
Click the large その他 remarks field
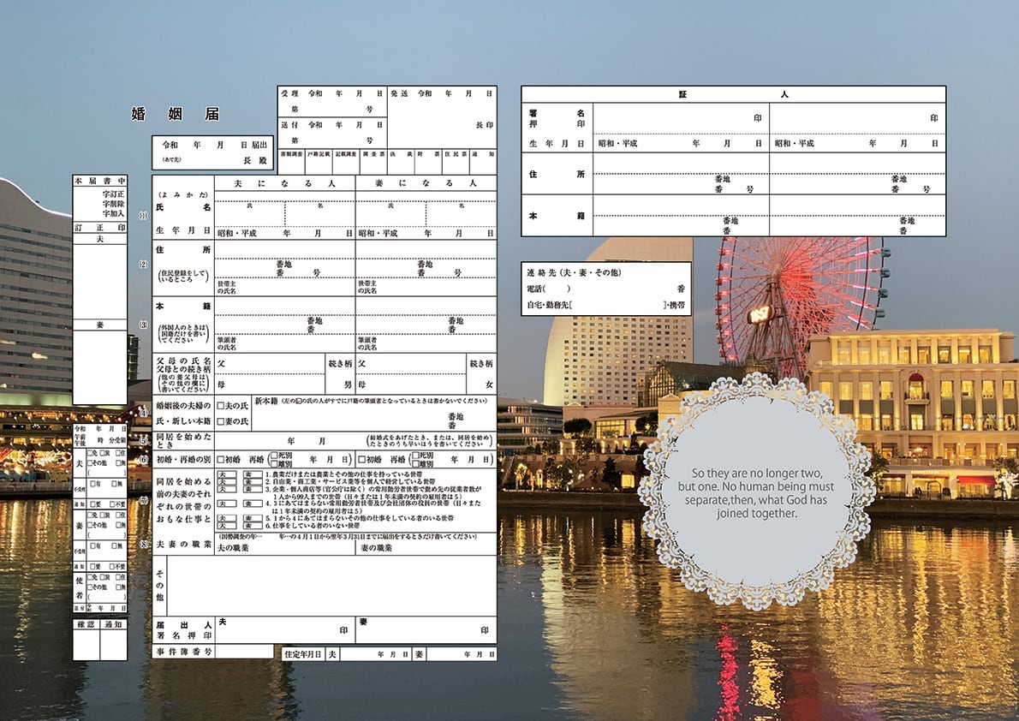(x=331, y=586)
